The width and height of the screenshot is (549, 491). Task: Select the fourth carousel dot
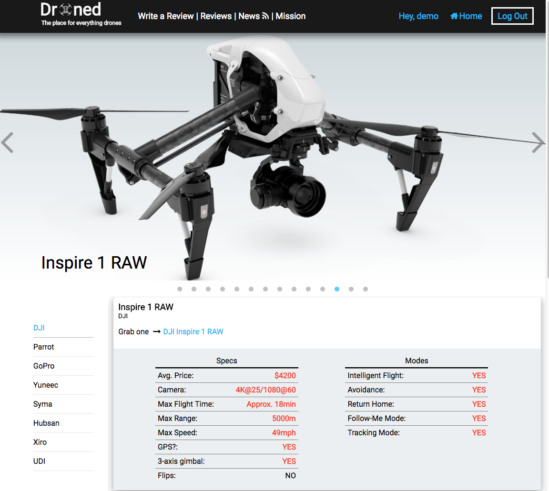(223, 289)
